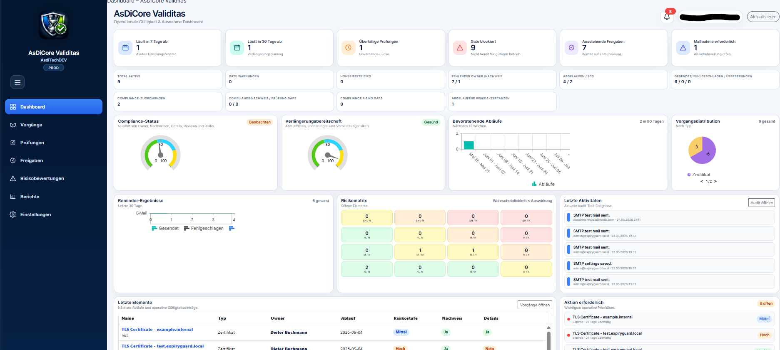Toggle the Zertifikat legend marker in pie chart
This screenshot has width=780, height=350.
(689, 175)
